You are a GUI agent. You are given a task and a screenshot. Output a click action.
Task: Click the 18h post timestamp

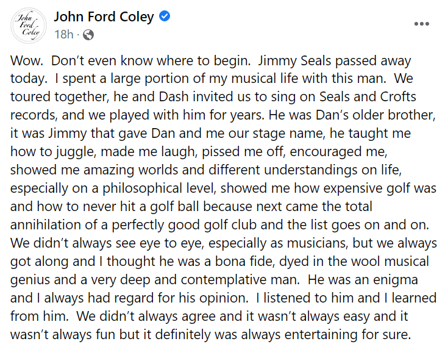click(x=63, y=35)
